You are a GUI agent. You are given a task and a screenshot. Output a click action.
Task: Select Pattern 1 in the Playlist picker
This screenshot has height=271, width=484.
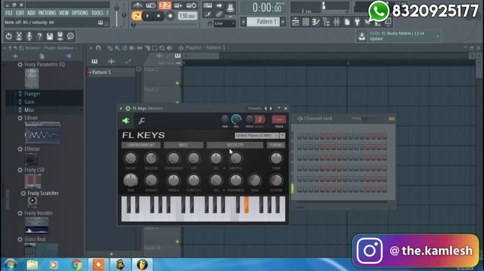[x=111, y=72]
